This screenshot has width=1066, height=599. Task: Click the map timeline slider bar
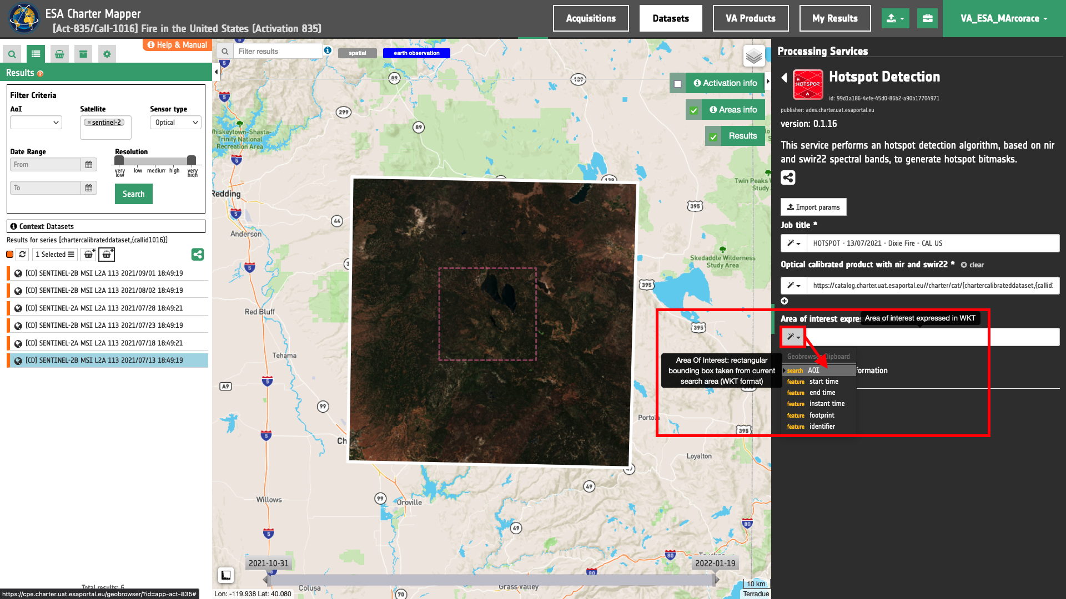click(x=491, y=580)
